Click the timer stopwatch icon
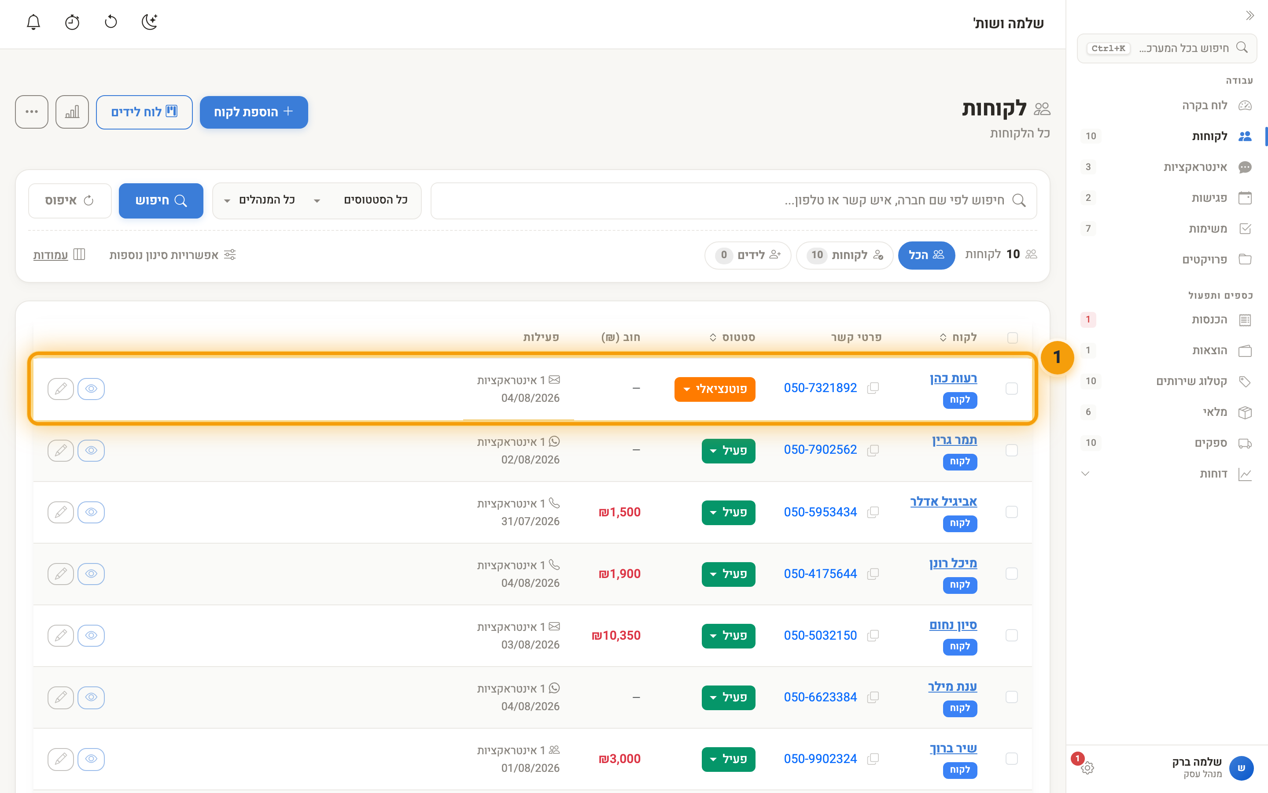The width and height of the screenshot is (1268, 793). [72, 22]
